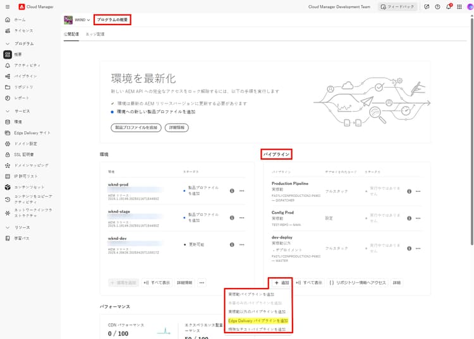Show info for wknd-dev environment
Image resolution: width=474 pixels, height=339 pixels.
coord(232,244)
